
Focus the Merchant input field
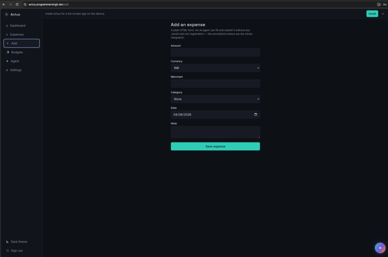pyautogui.click(x=215, y=84)
